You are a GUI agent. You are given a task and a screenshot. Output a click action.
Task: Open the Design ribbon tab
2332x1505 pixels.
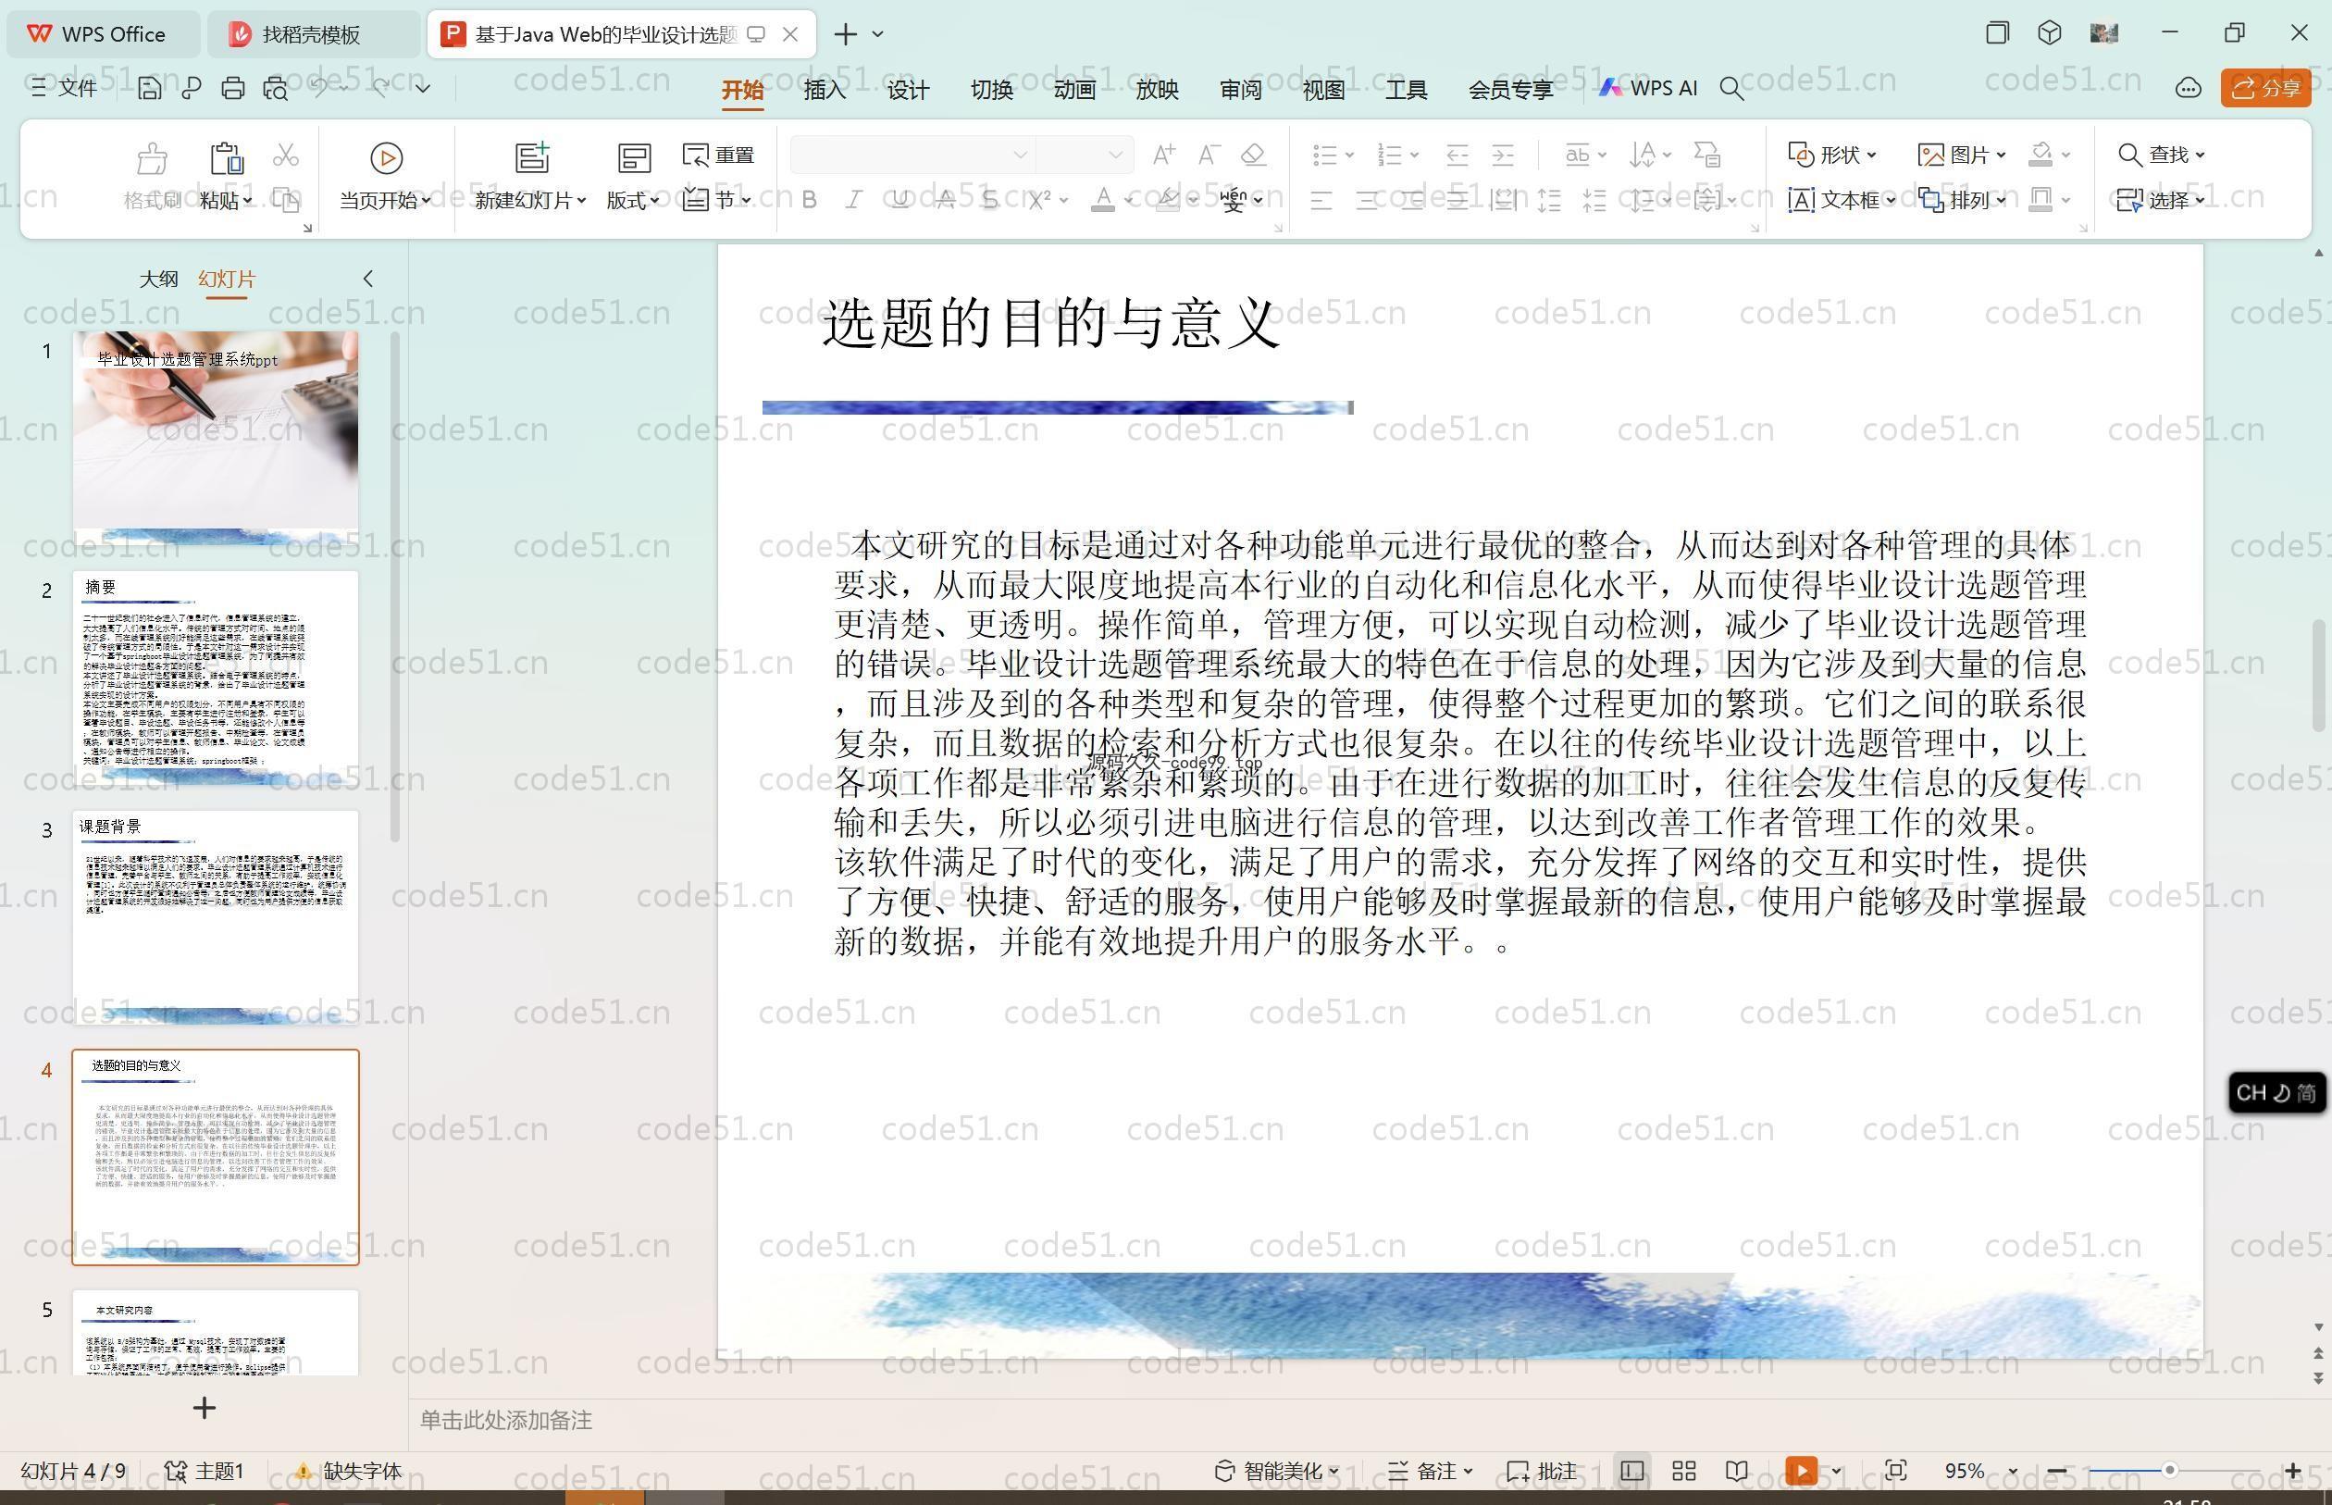(x=908, y=90)
